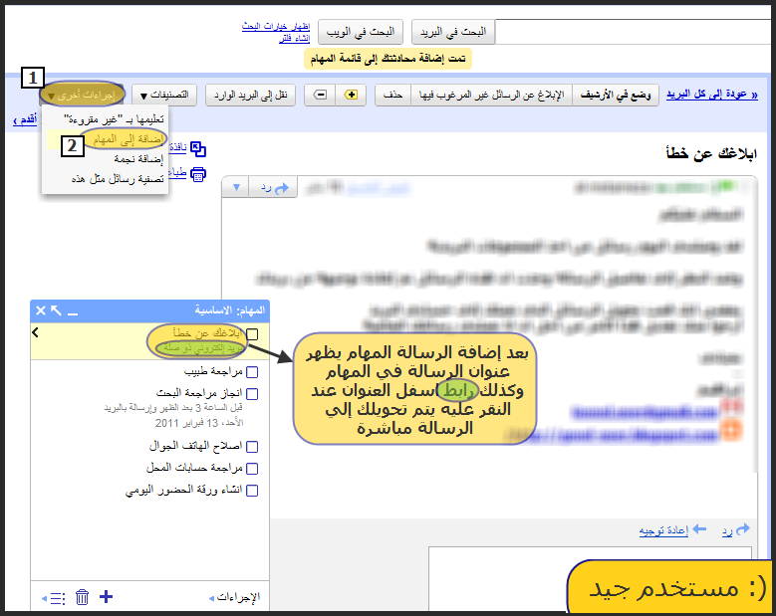Select إضافة نجمة menu item
The width and height of the screenshot is (776, 616).
click(x=106, y=158)
